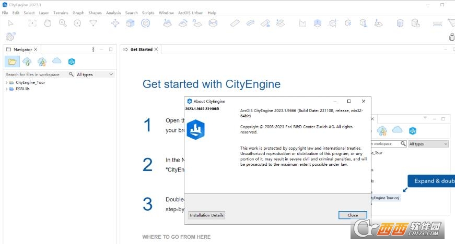Switch to the Navigator tab

coord(22,50)
